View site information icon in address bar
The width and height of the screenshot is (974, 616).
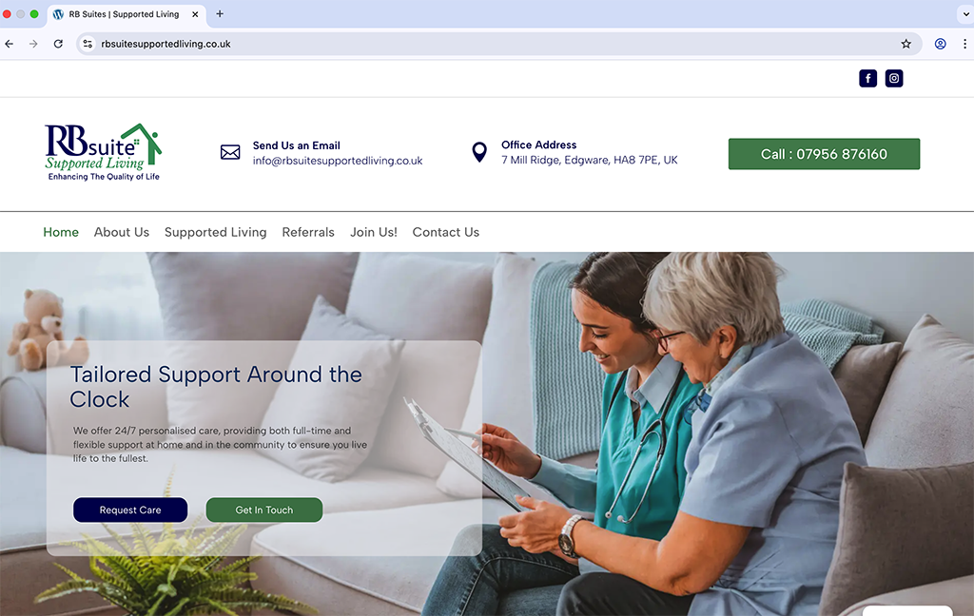coord(88,44)
